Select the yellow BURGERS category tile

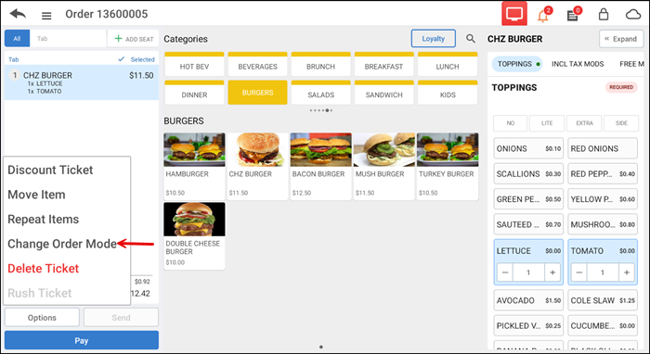coord(257,93)
